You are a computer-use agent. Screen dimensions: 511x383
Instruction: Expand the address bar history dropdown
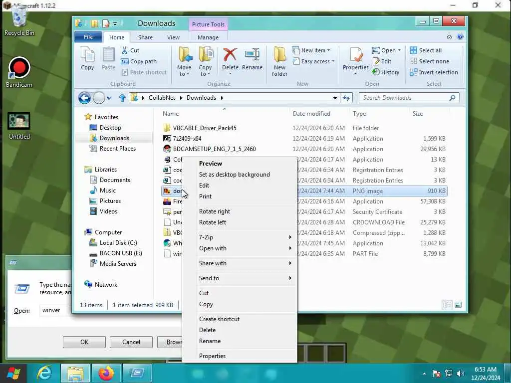coord(335,98)
